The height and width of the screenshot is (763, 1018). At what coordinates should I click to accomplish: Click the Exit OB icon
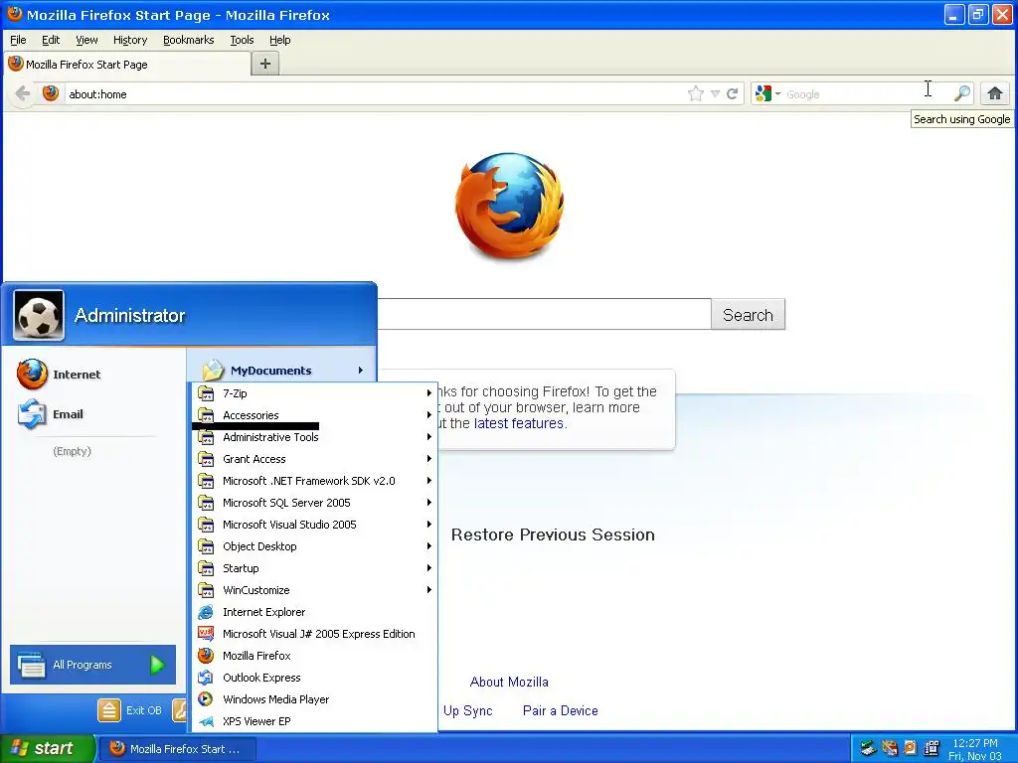[109, 710]
